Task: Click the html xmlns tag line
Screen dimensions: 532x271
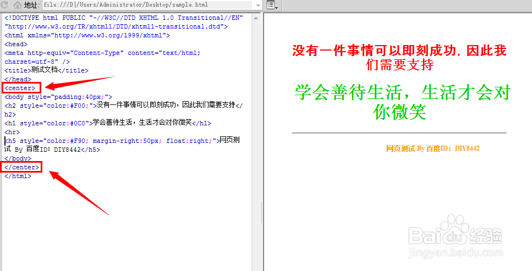Action: (87, 35)
